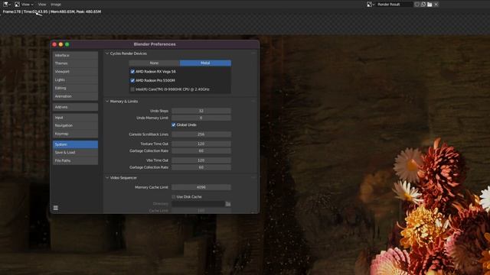The image size is (490, 275).
Task: Enable the Intel Core i9-9980HK CPU device
Action: coord(132,89)
